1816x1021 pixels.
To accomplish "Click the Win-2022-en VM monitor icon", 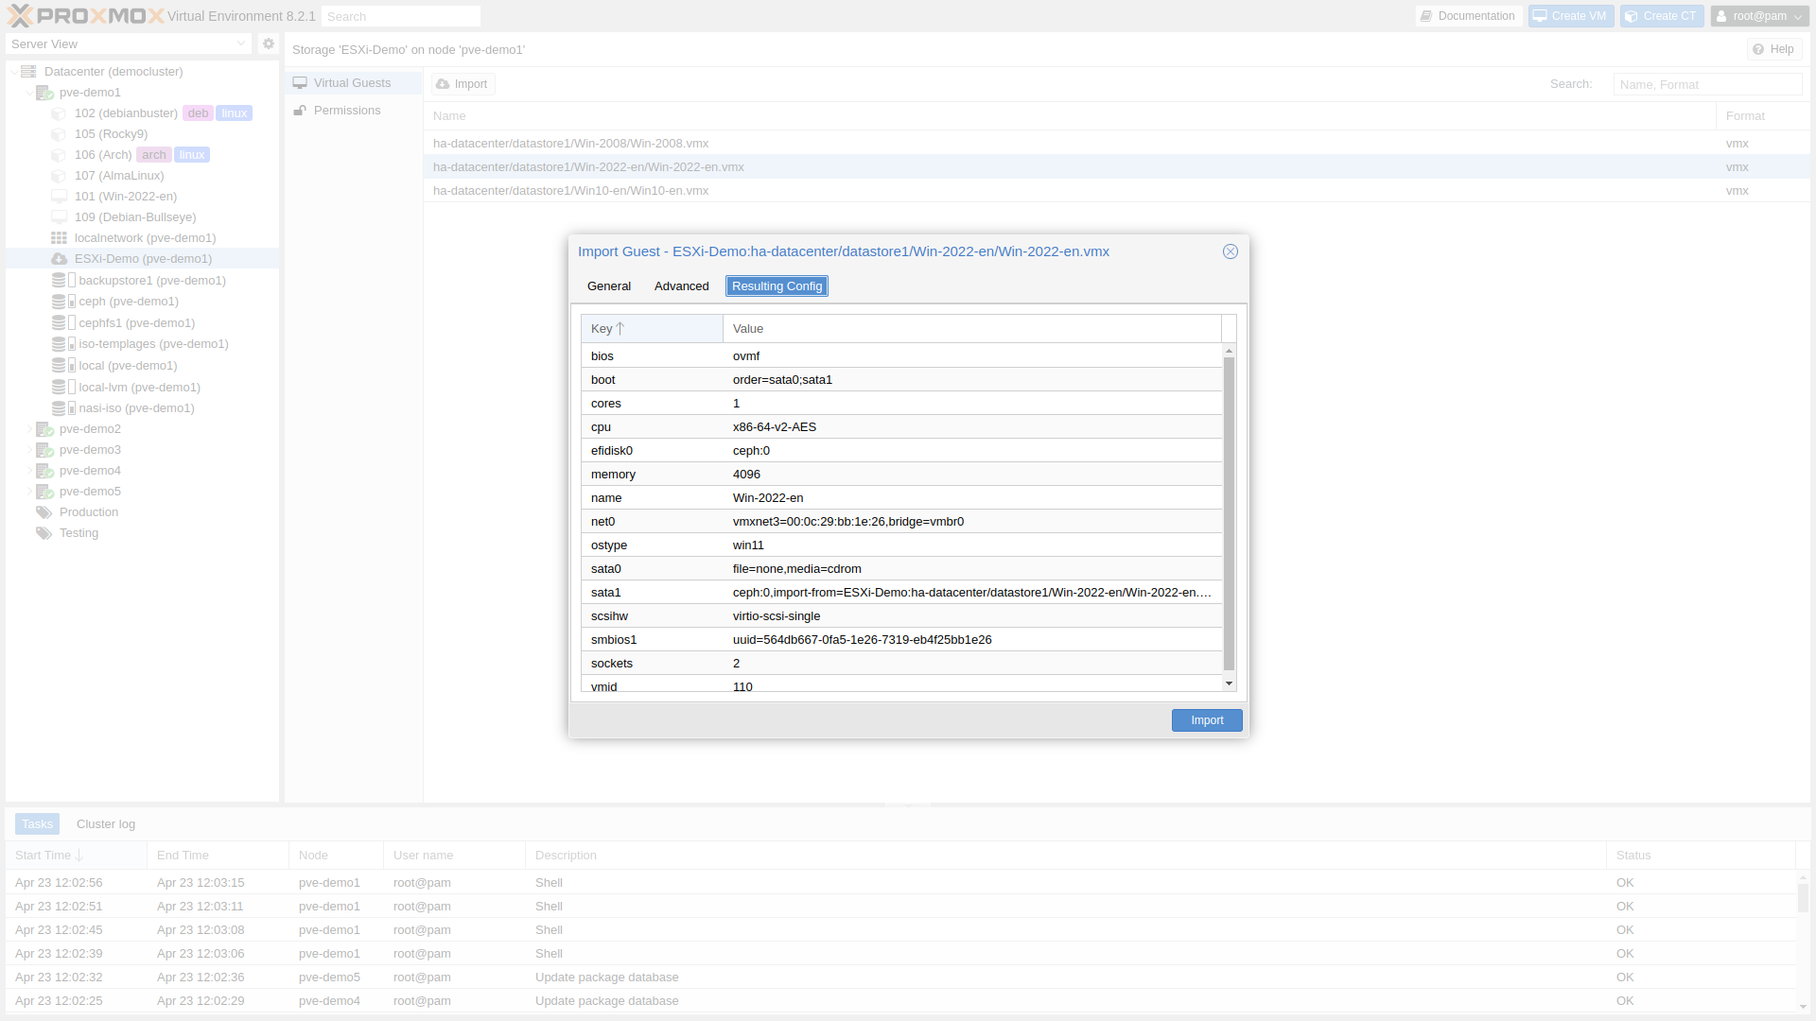I will pyautogui.click(x=59, y=197).
